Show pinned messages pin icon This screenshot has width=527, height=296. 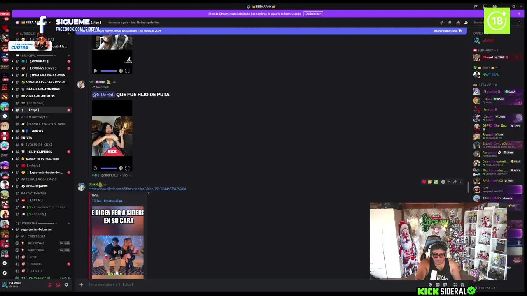[458, 23]
